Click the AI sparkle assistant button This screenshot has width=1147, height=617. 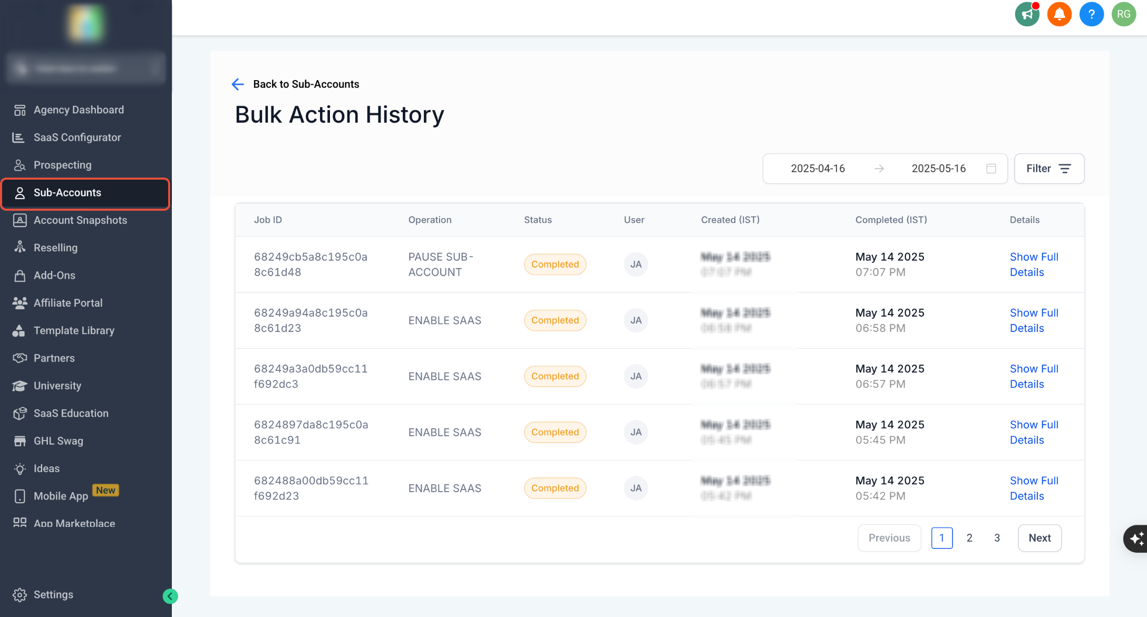tap(1136, 538)
